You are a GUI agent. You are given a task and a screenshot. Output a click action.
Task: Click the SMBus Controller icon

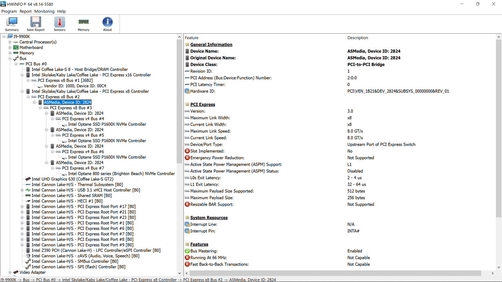28,261
